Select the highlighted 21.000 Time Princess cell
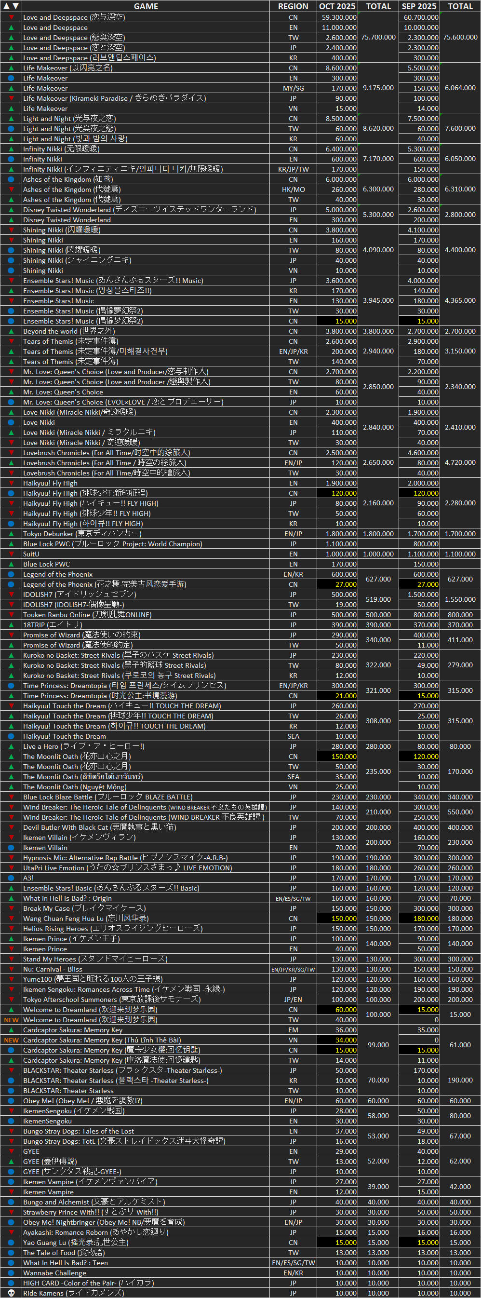The height and width of the screenshot is (1298, 481). (337, 696)
